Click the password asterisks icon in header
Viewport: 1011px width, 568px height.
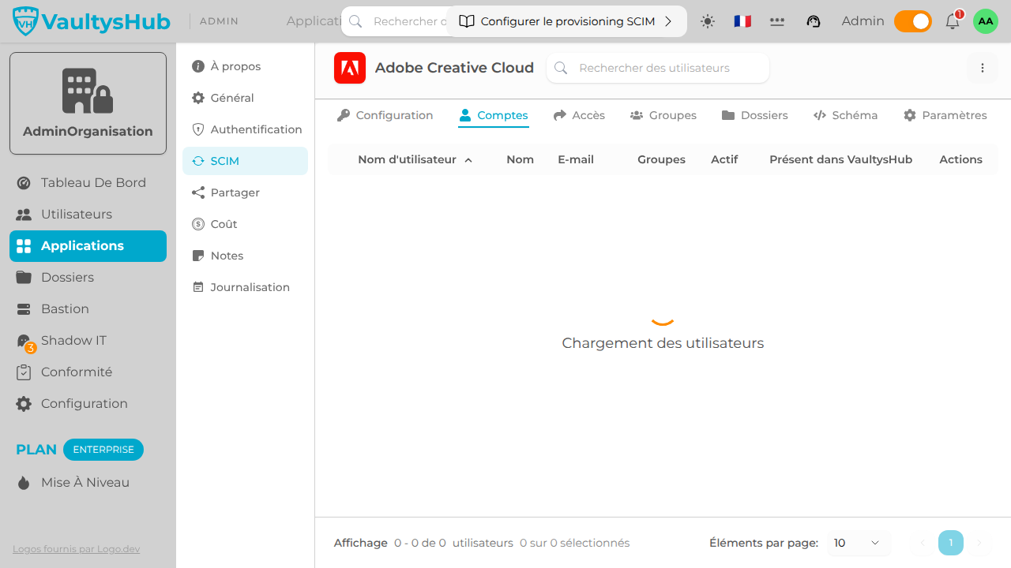[x=777, y=21]
